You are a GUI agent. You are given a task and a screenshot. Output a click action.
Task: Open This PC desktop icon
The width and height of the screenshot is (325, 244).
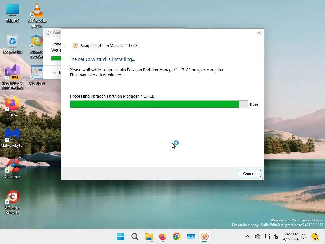[12, 13]
